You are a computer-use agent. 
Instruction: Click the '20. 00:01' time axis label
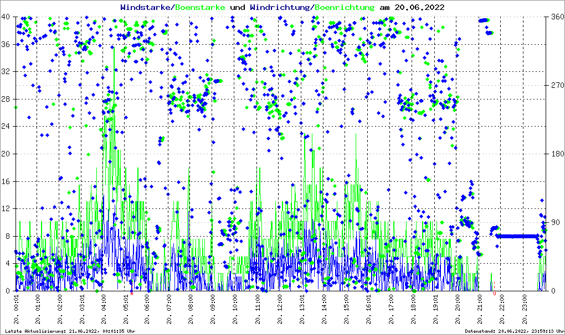16,311
